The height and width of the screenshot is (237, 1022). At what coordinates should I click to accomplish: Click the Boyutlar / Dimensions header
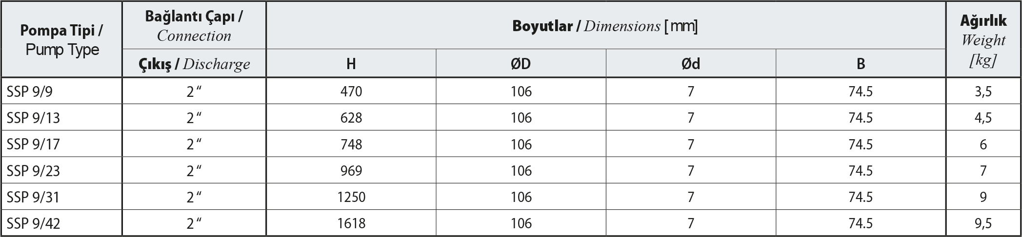click(605, 25)
